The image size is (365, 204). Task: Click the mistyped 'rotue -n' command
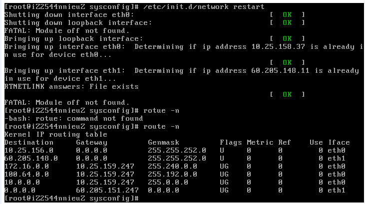click(161, 111)
